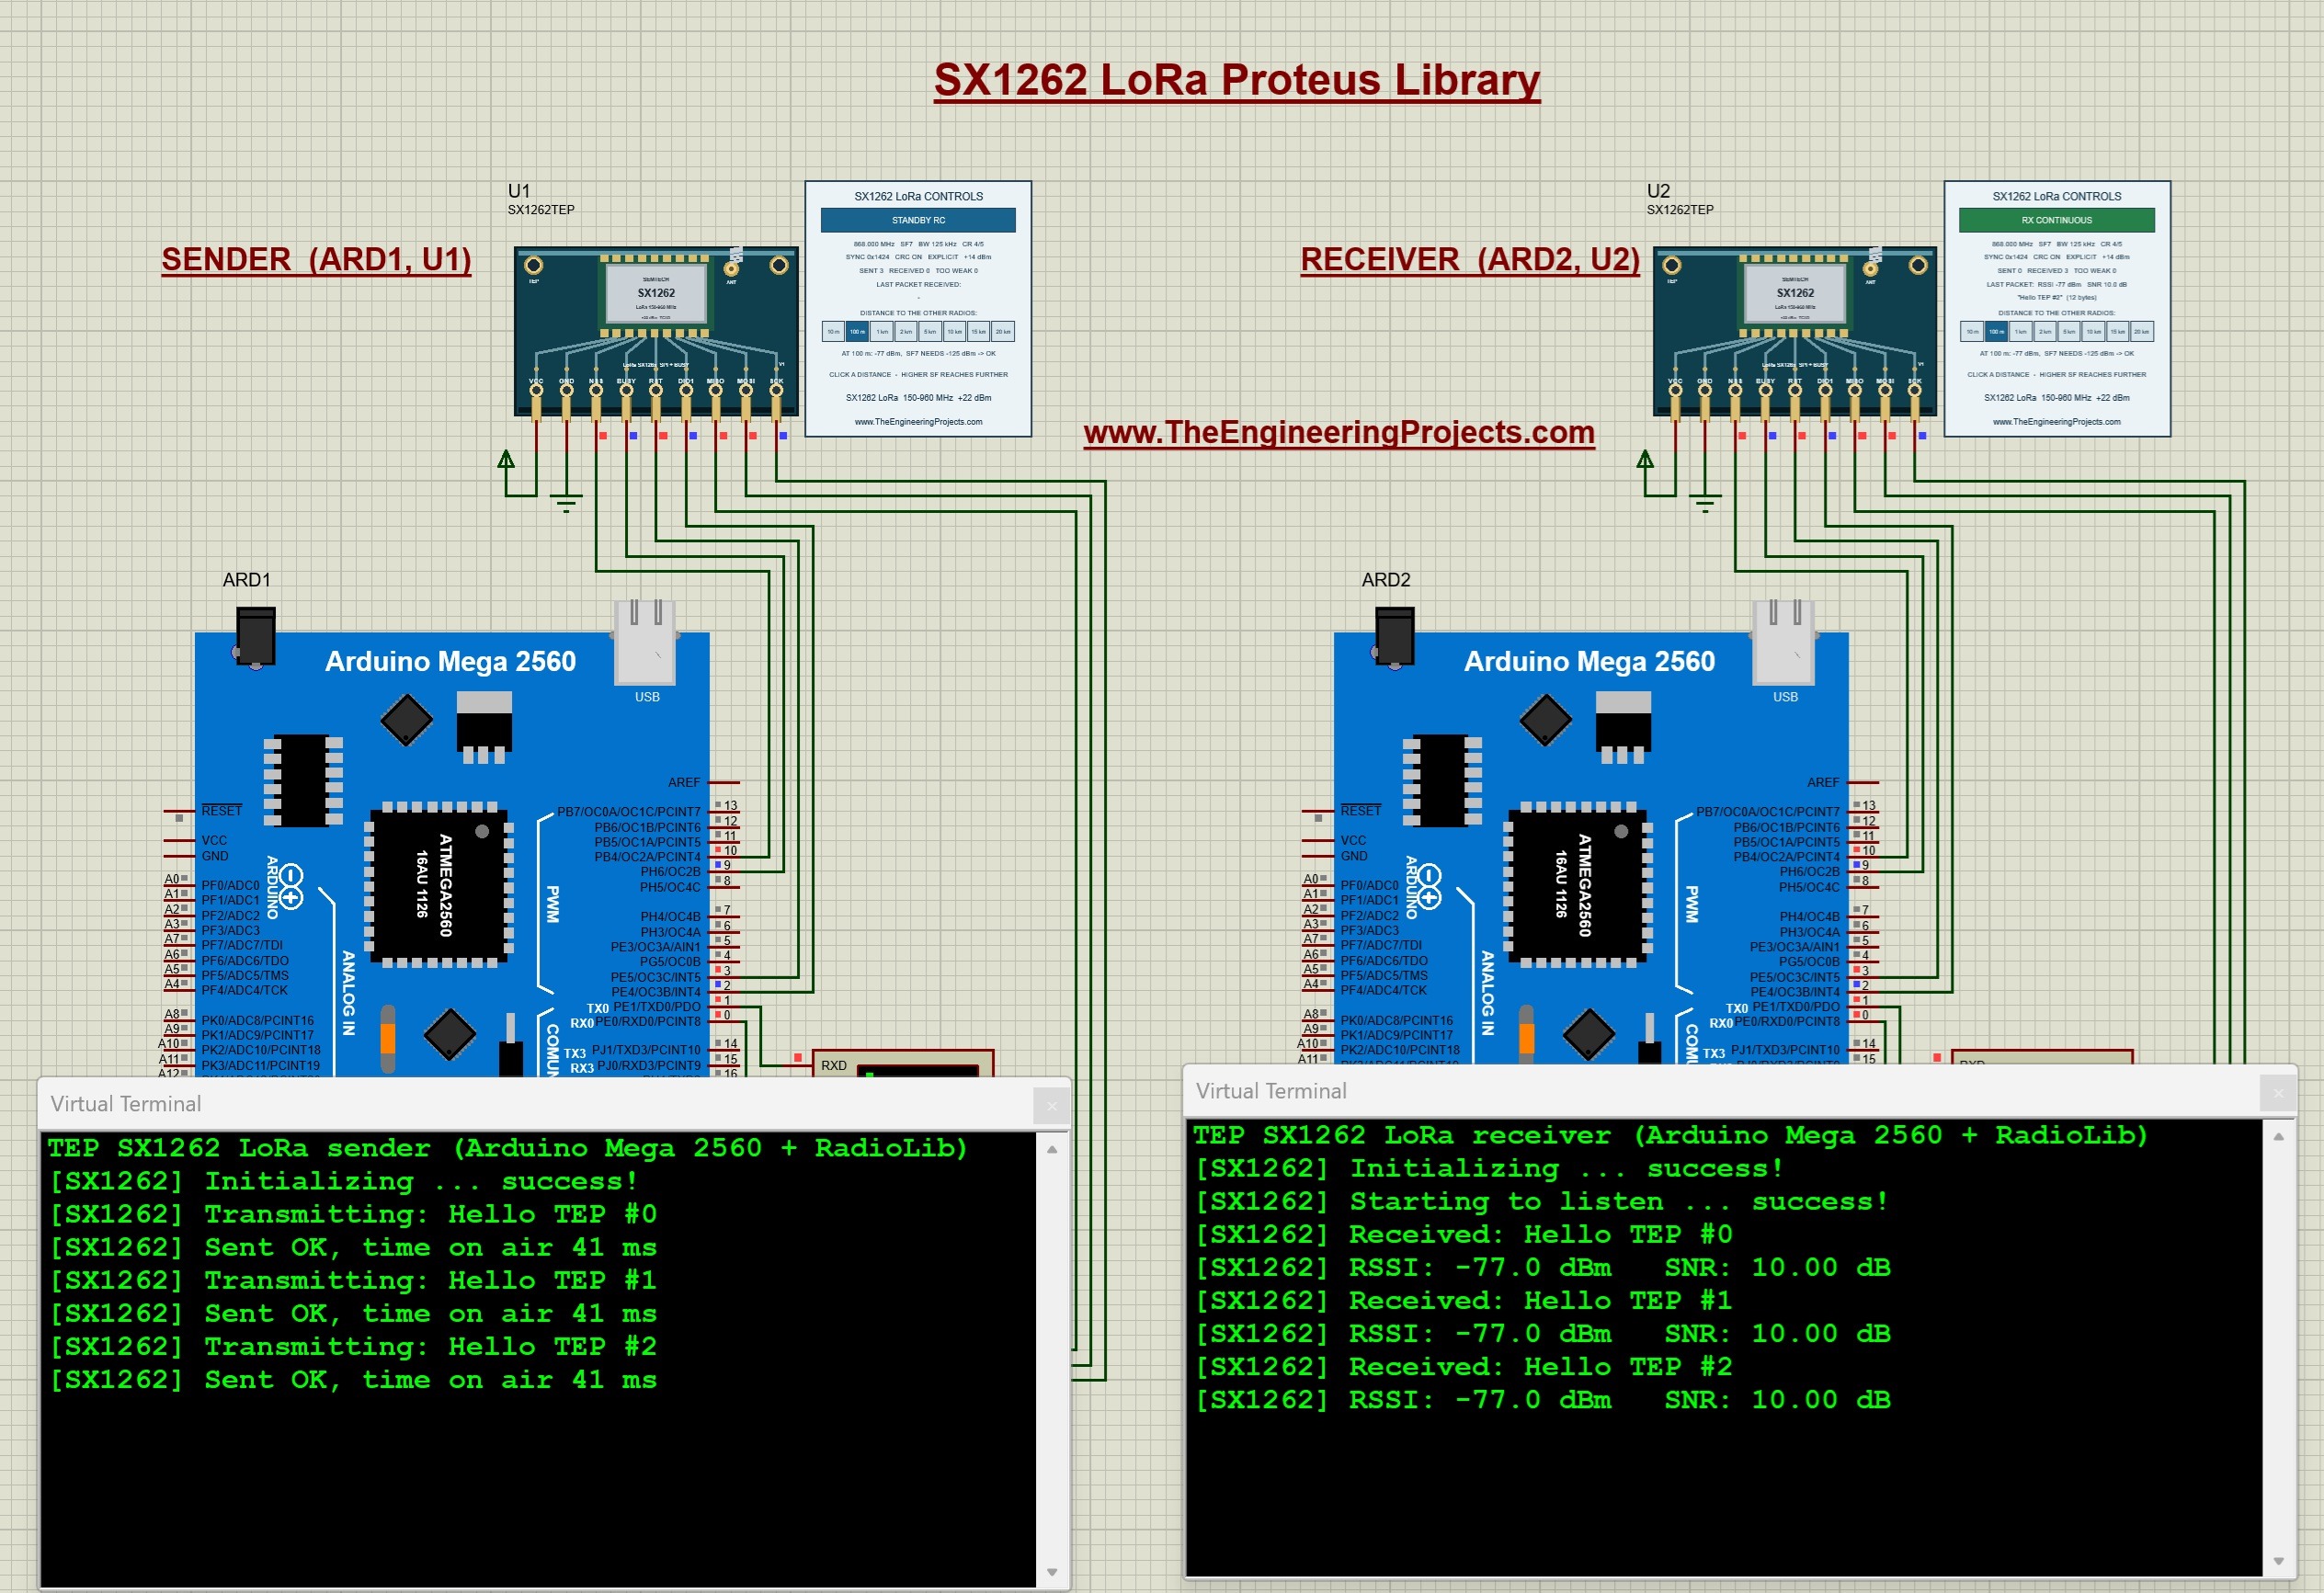This screenshot has width=2324, height=1593.
Task: Click the RX CONTINUOUS status bar on receiver panel
Action: click(2056, 220)
